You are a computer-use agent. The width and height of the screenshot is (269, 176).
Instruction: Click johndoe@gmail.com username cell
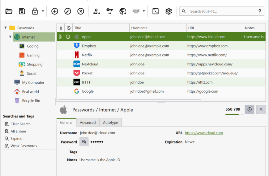[x=147, y=91]
